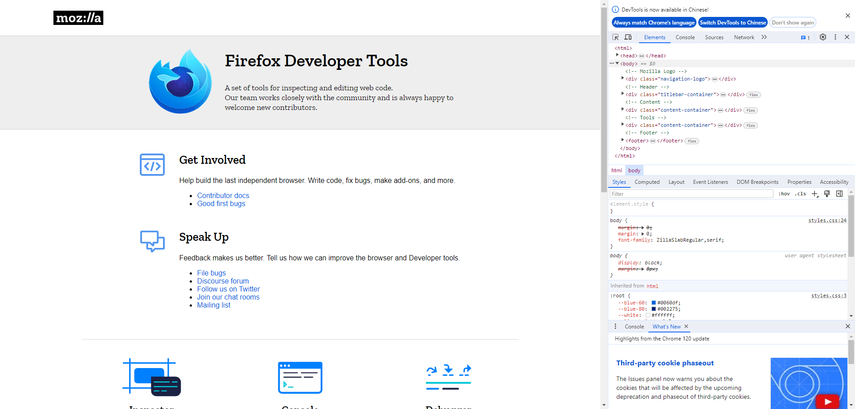The height and width of the screenshot is (409, 855).
Task: Dismiss the DevTools language notification
Action: (848, 16)
